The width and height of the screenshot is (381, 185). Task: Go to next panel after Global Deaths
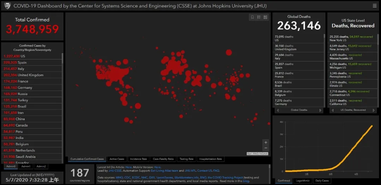click(x=320, y=110)
